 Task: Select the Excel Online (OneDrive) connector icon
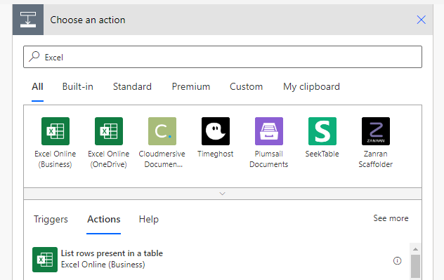tap(109, 131)
